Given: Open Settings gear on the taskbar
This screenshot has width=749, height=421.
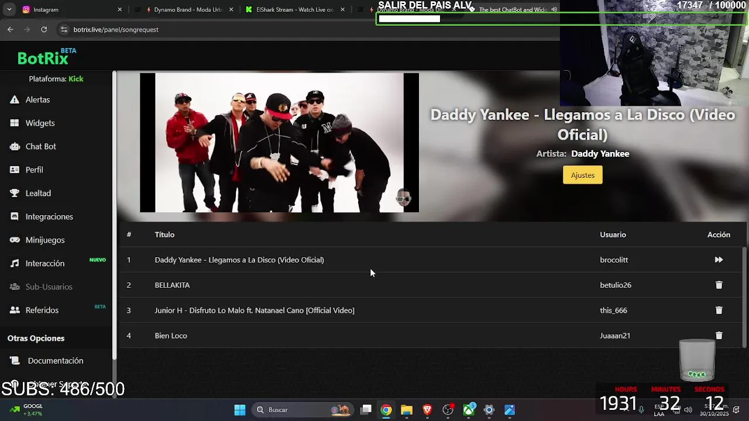Looking at the screenshot, I should pos(489,410).
